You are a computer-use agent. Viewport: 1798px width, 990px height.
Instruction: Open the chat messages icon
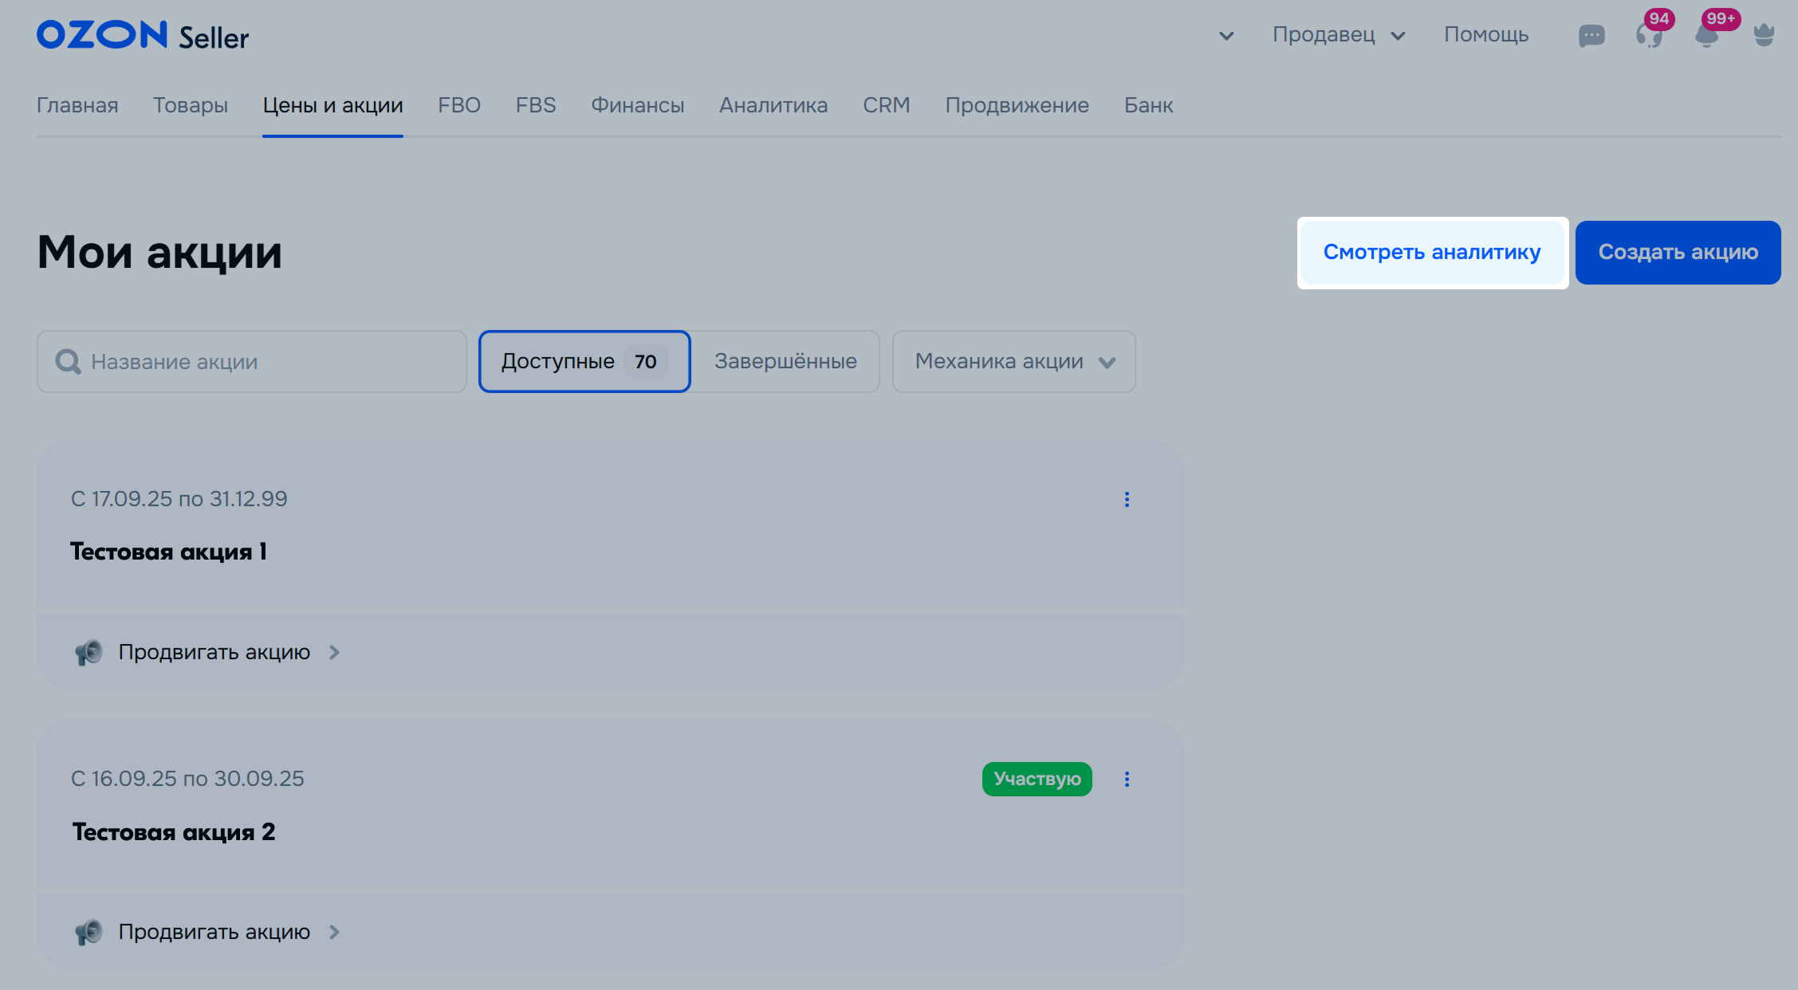(x=1591, y=36)
